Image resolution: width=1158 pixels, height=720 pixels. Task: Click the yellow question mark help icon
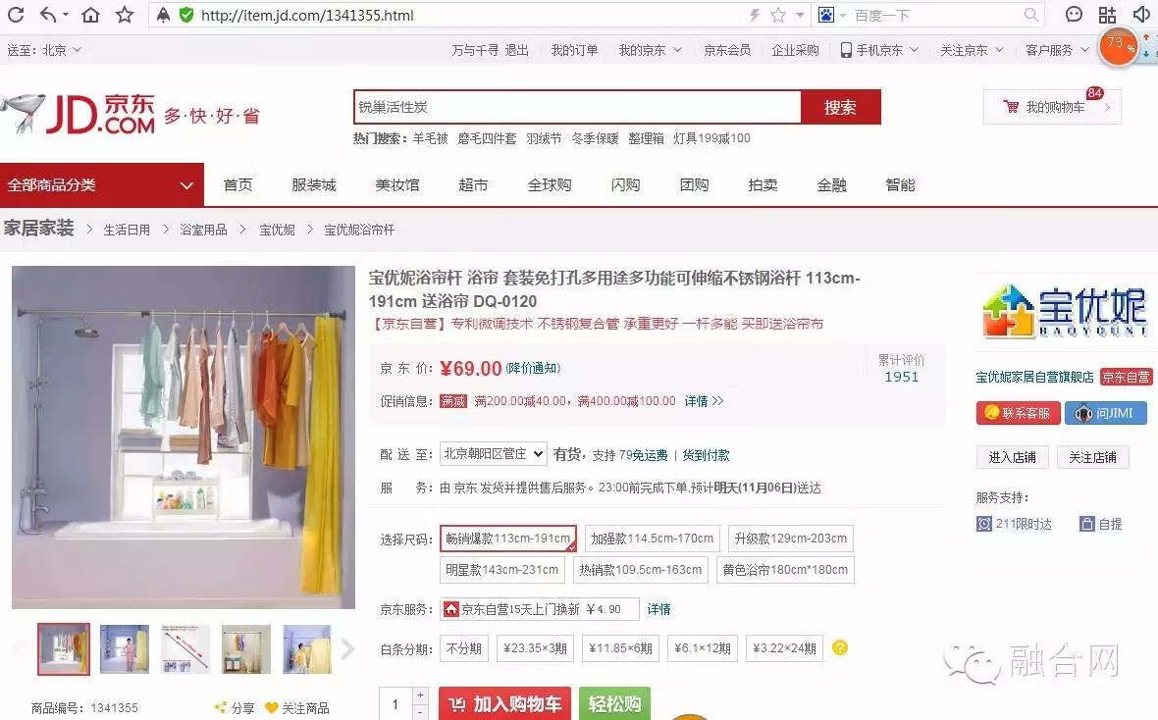(840, 647)
